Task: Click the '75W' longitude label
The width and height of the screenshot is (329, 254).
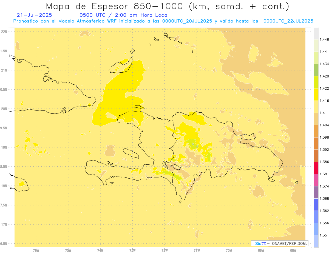Action: pyautogui.click(x=68, y=250)
